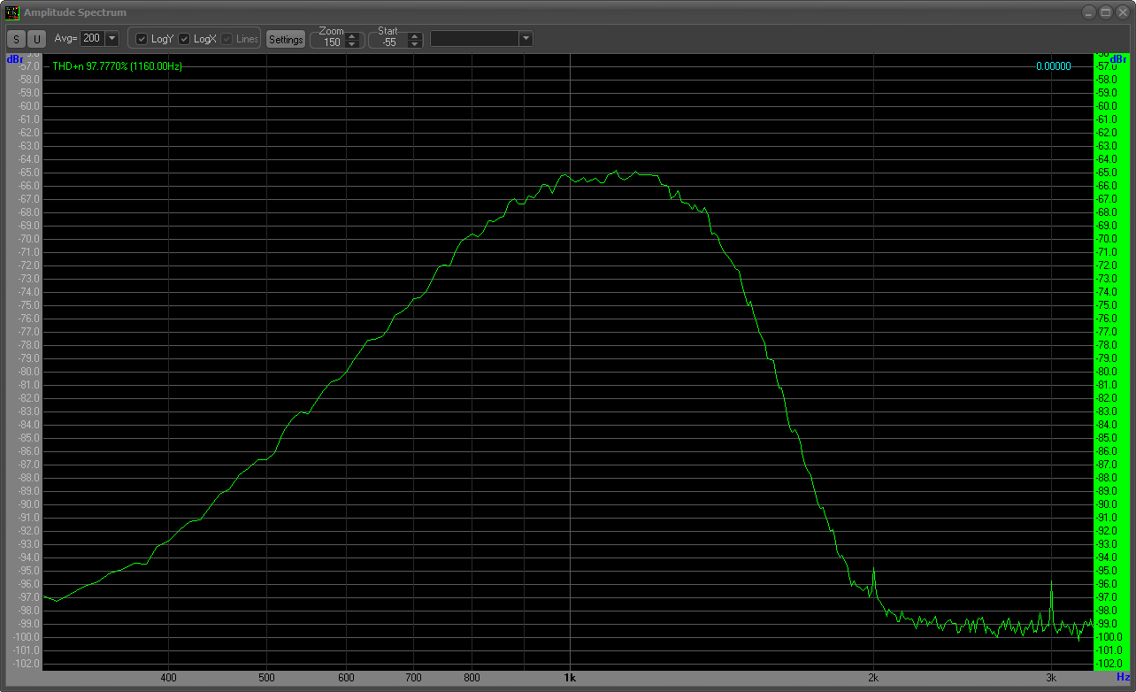1136x692 pixels.
Task: Click inside the Avg value field
Action: (92, 39)
